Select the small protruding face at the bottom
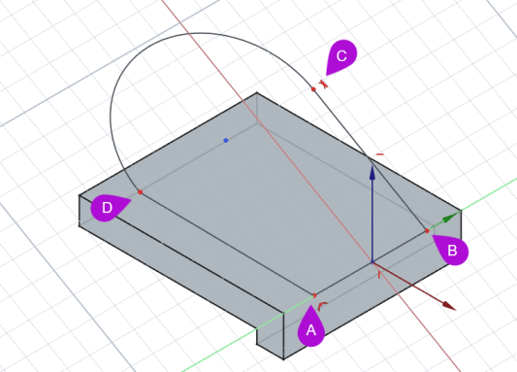The image size is (517, 372). [x=270, y=335]
